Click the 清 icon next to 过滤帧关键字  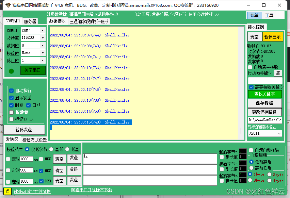(x=278, y=73)
